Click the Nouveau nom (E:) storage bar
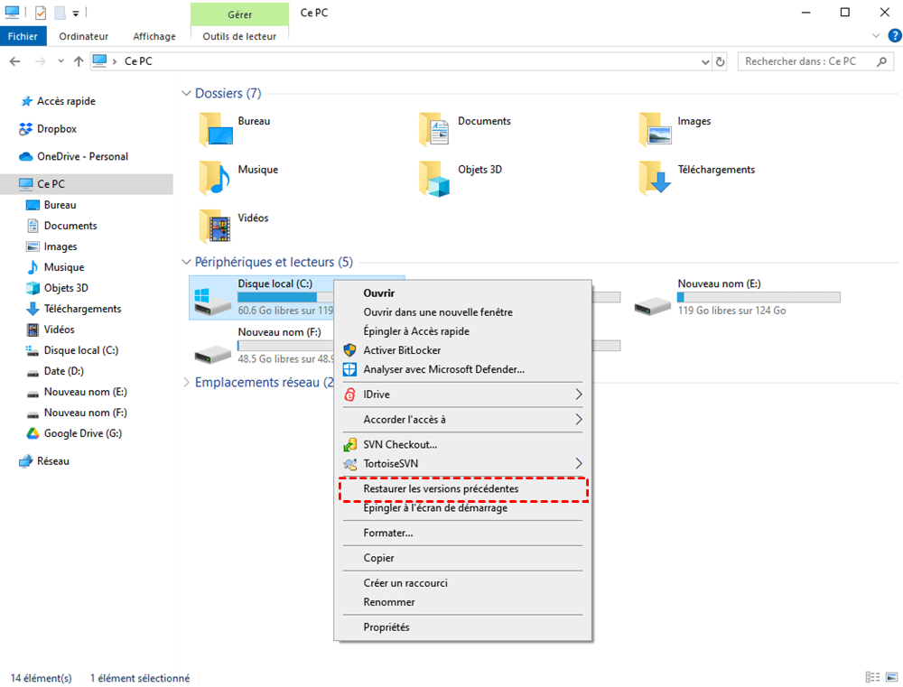Screen dimensions: 903x687 coord(759,297)
